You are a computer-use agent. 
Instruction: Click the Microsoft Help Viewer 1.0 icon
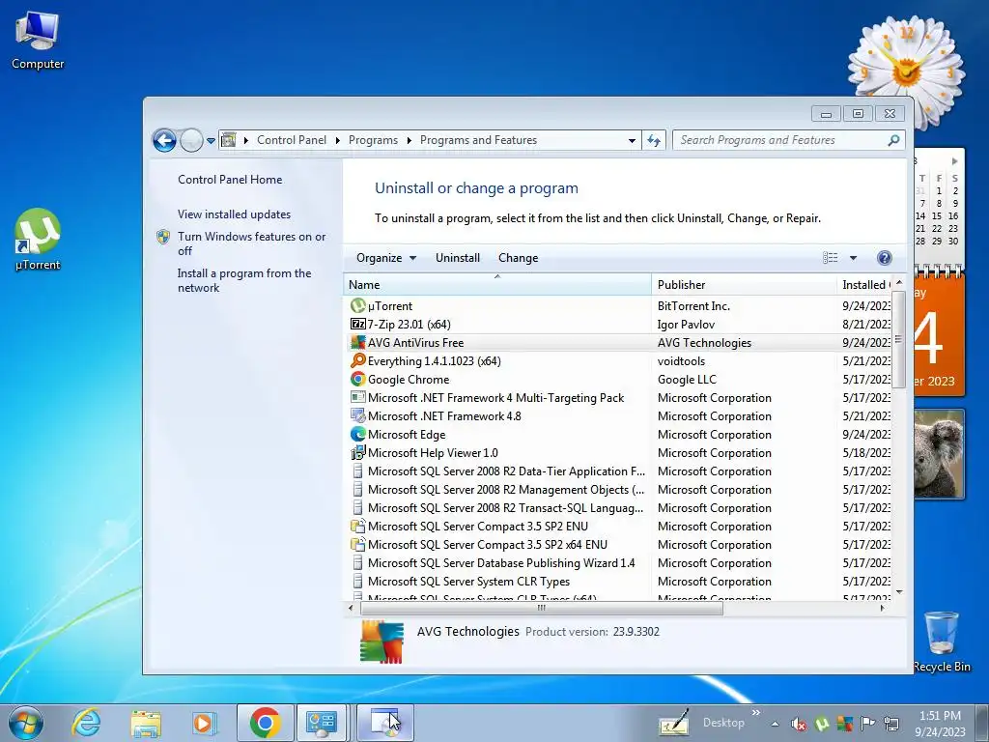[x=357, y=452]
